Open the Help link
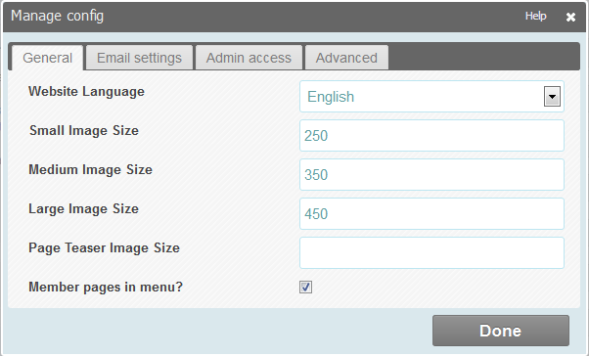Viewport: 589px width, 356px height. click(x=535, y=16)
